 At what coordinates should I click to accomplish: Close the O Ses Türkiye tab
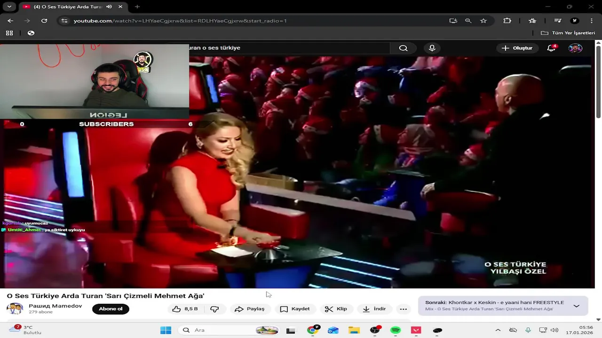pos(120,7)
